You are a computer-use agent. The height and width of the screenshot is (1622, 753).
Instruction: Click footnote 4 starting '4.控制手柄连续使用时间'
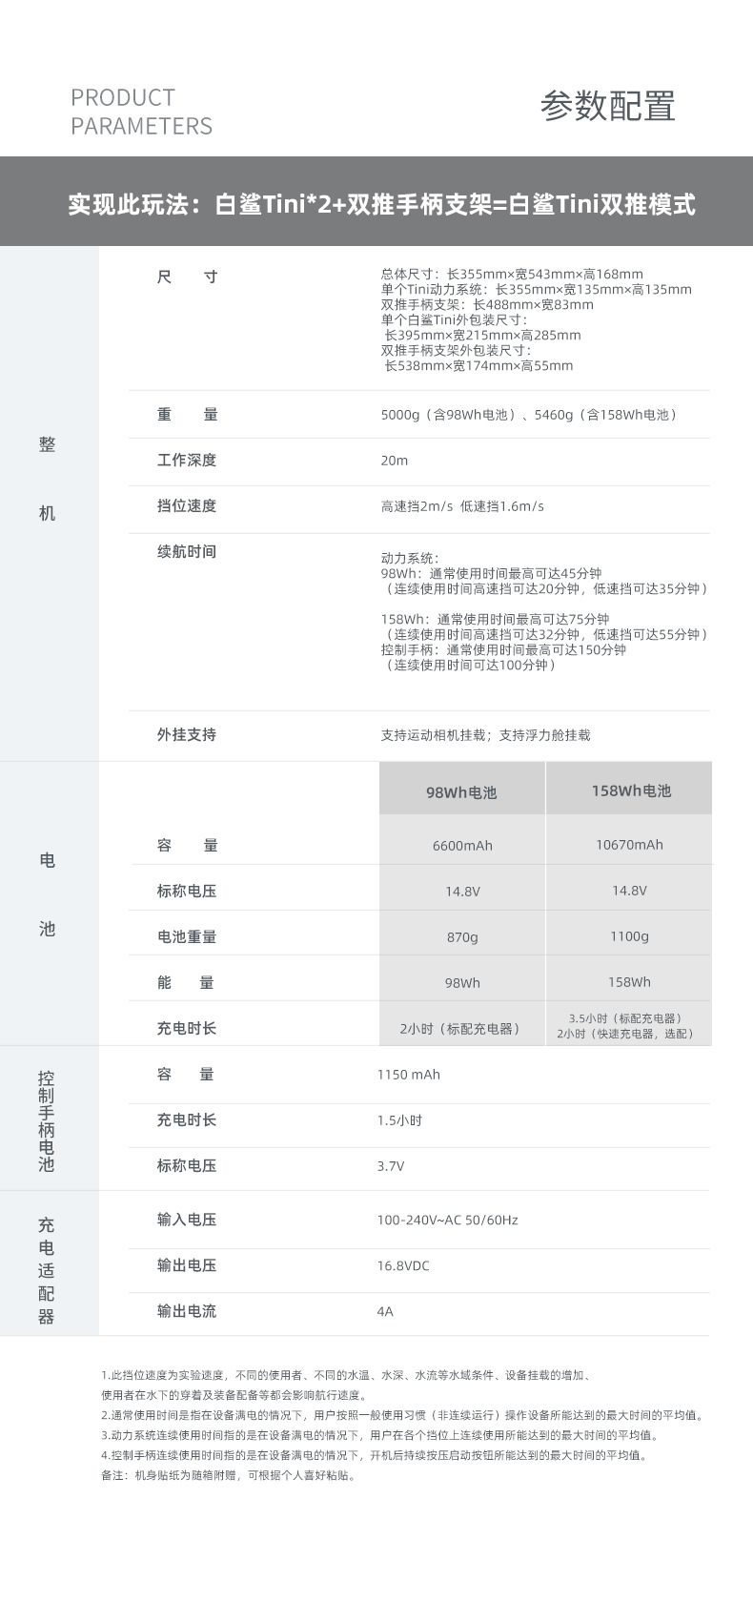pos(376,1455)
